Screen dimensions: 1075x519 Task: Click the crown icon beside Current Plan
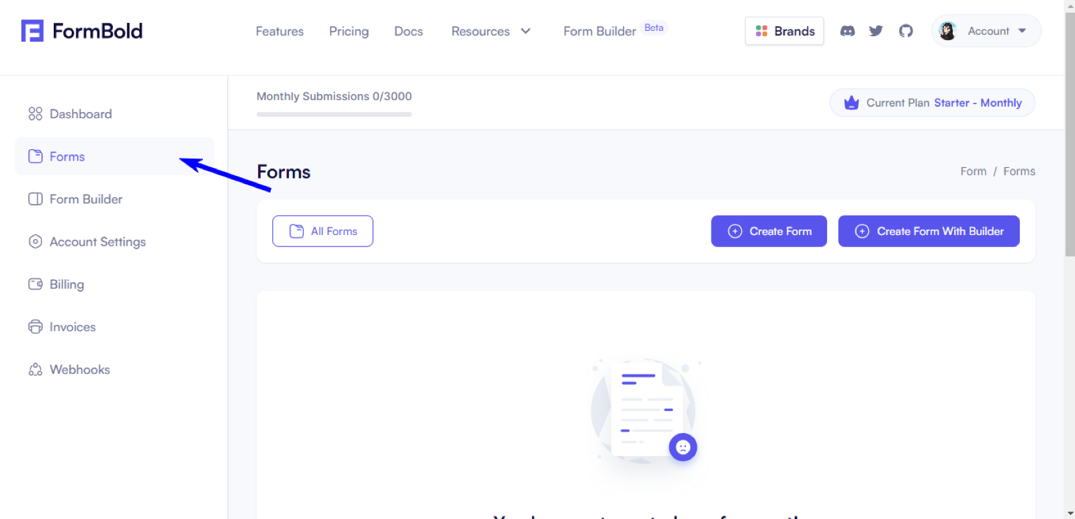click(851, 103)
